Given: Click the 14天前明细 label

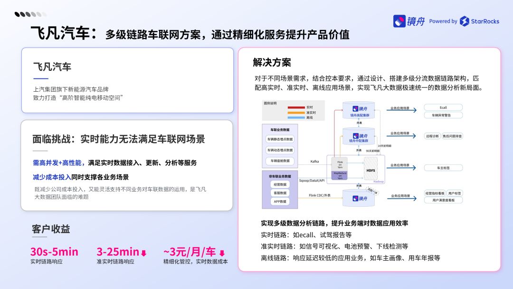Looking at the screenshot, I should pos(384,145).
